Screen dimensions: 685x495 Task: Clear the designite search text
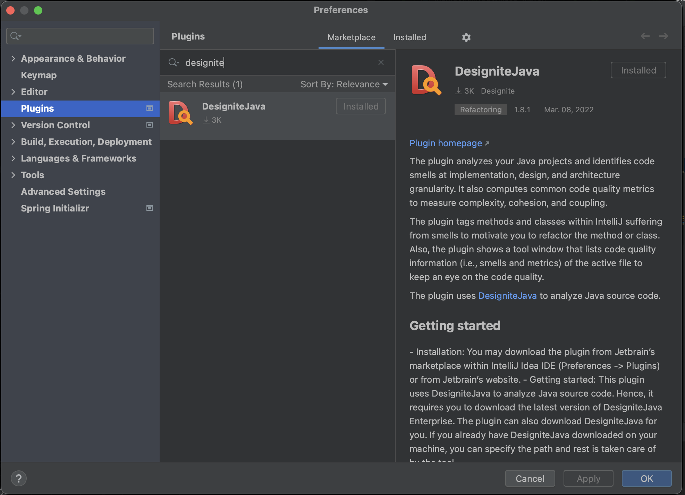(x=381, y=62)
